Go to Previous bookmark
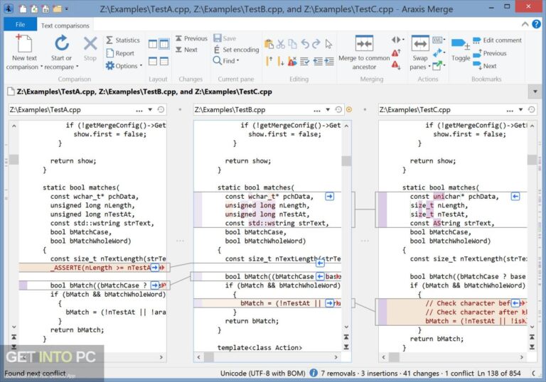This screenshot has width=546, height=382. (490, 53)
